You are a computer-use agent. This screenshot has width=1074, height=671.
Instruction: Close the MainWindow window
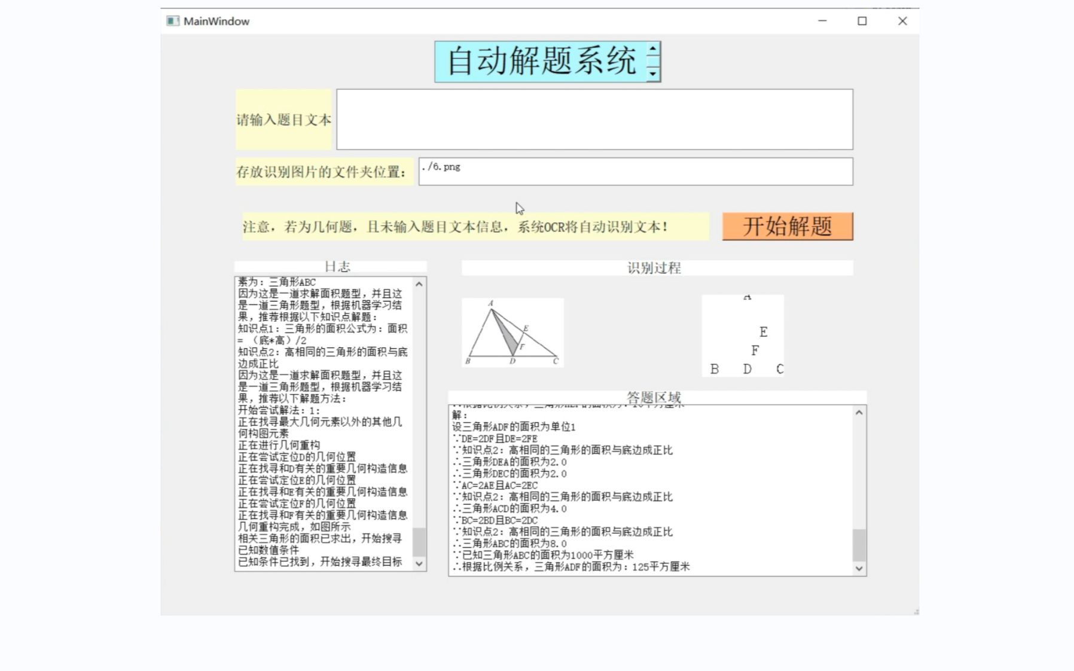[902, 21]
